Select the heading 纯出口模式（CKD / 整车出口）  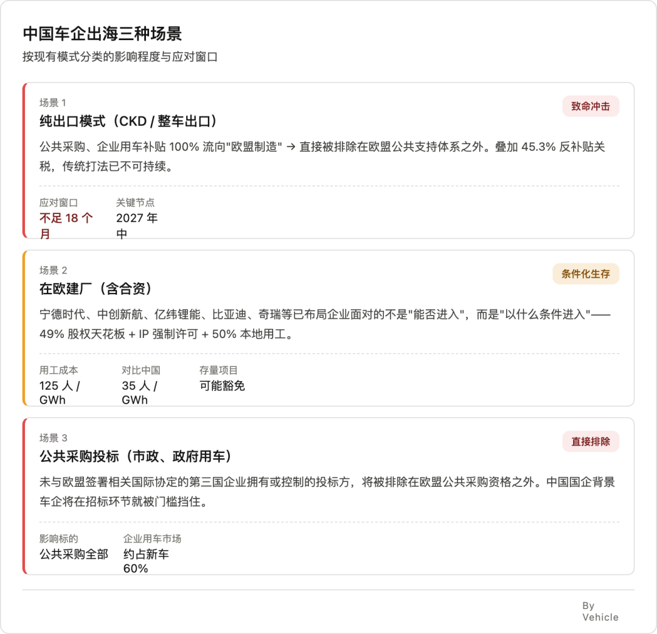coord(128,122)
